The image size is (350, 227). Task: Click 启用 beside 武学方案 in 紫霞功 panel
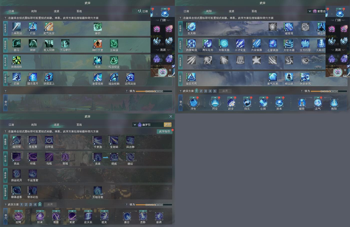(x=225, y=91)
